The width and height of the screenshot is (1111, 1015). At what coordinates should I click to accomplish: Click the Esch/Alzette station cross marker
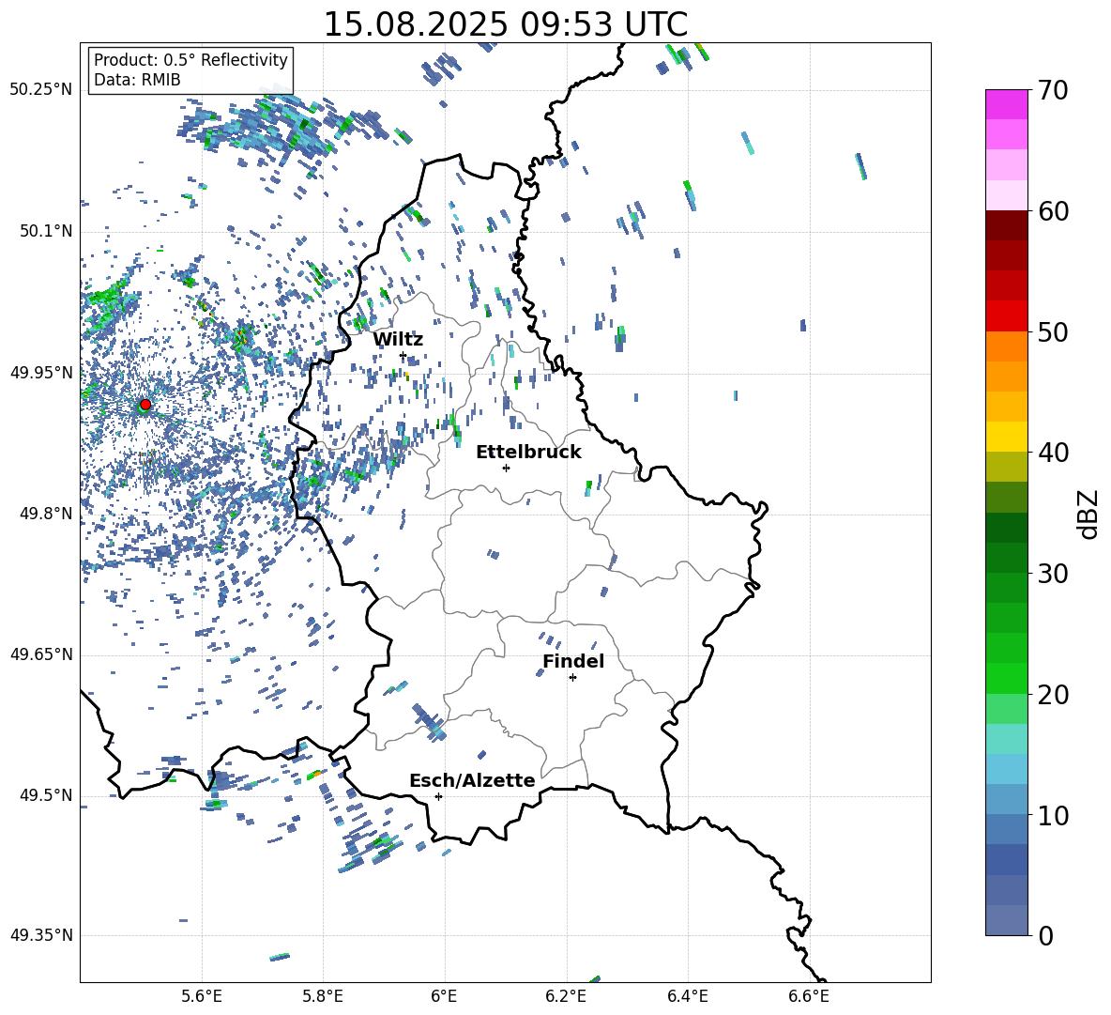click(438, 796)
